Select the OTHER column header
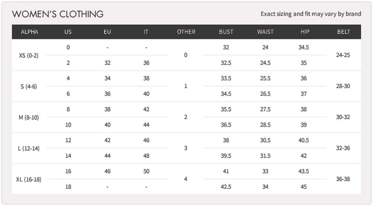 pos(186,32)
